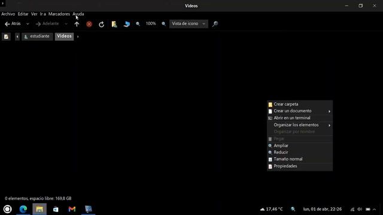Expand the tray with the up arrow
The image size is (383, 215).
(x=374, y=209)
